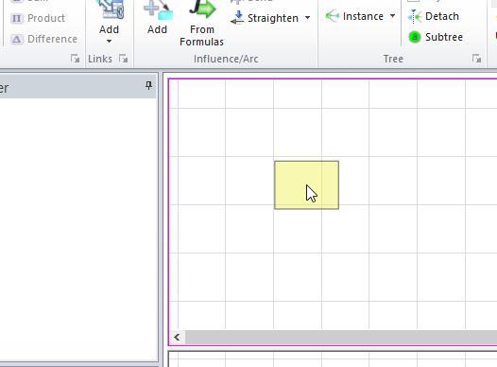This screenshot has height=367, width=497.
Task: Open the dropdown arrow under Links Add
Action: point(109,42)
